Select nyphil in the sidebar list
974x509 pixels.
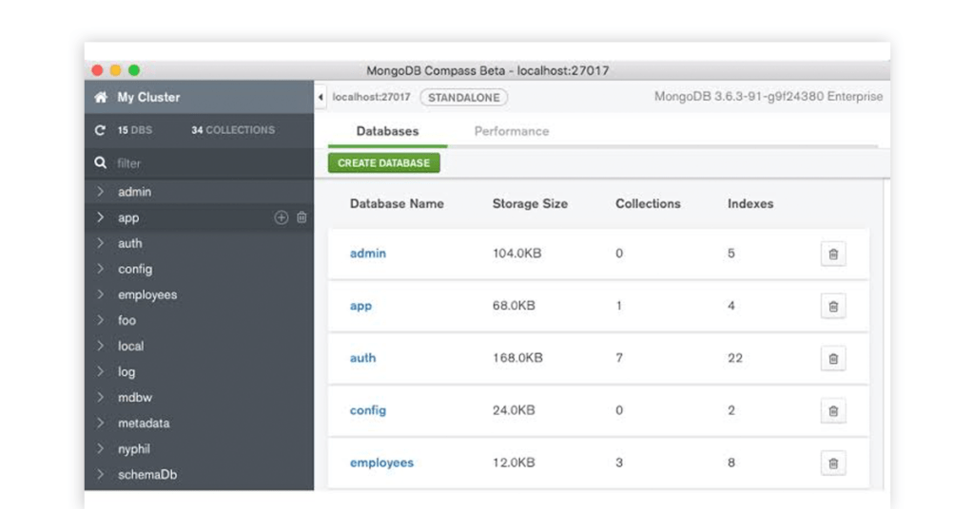133,449
